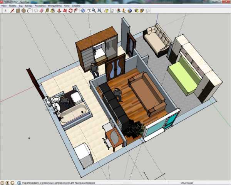This screenshot has height=185, width=231.
Task: Open the Камера menu
Action: 28,7
